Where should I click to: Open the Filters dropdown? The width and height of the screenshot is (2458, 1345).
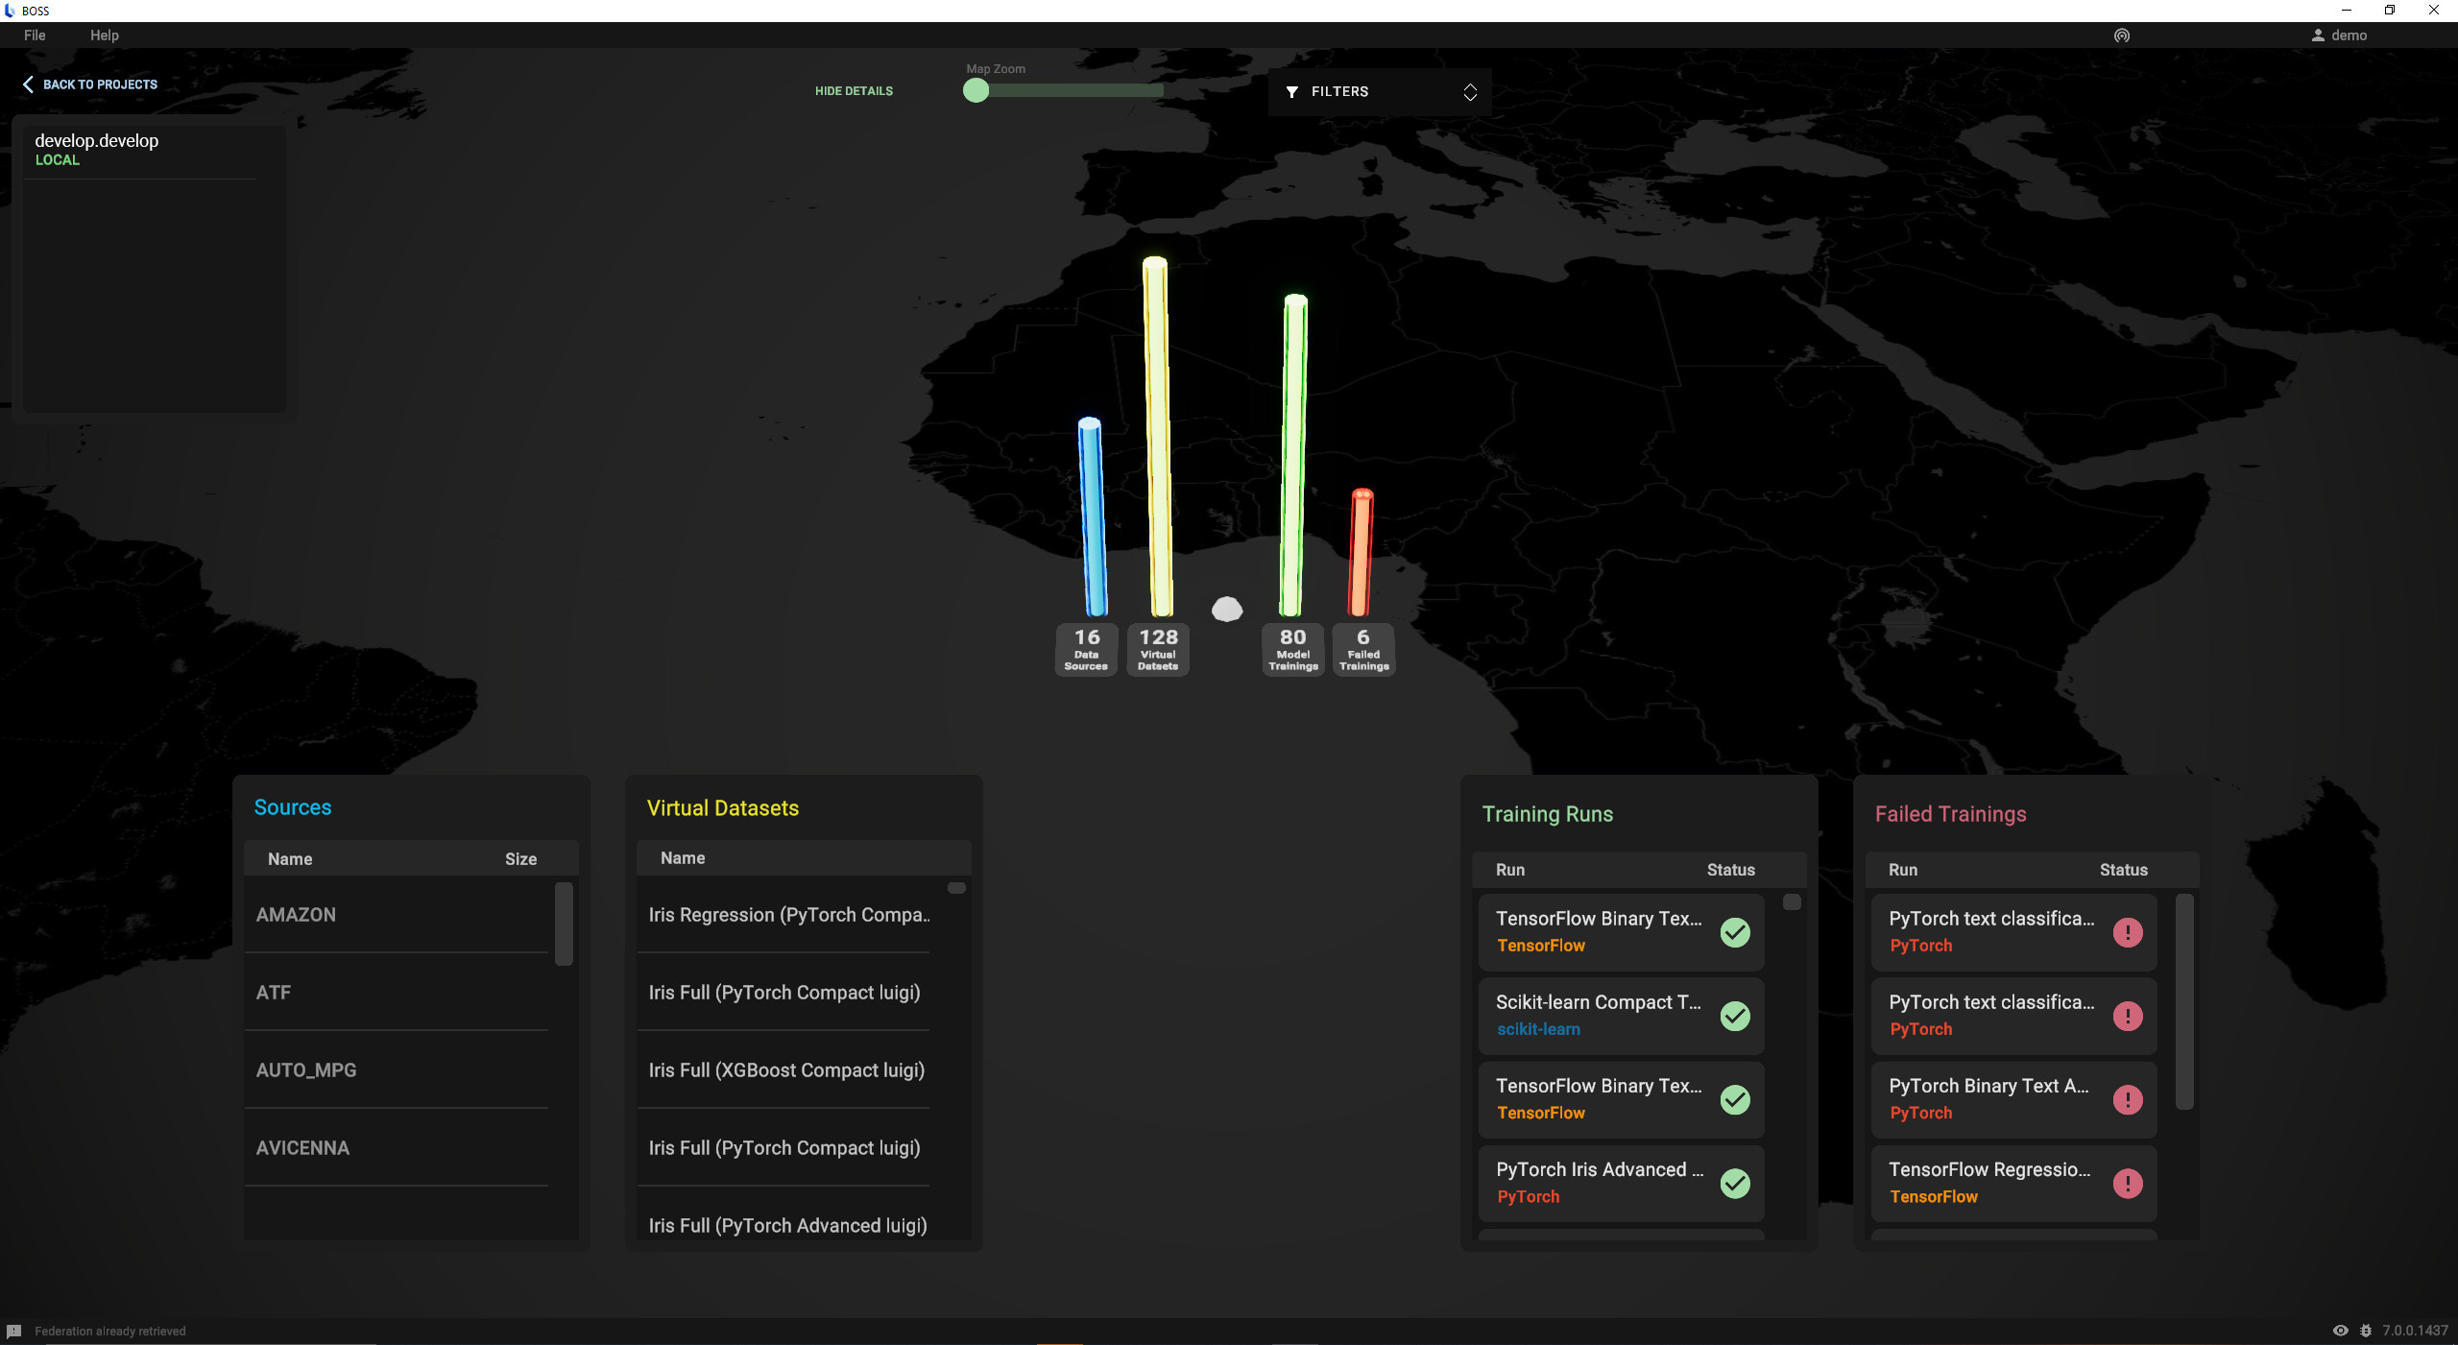pyautogui.click(x=1378, y=91)
